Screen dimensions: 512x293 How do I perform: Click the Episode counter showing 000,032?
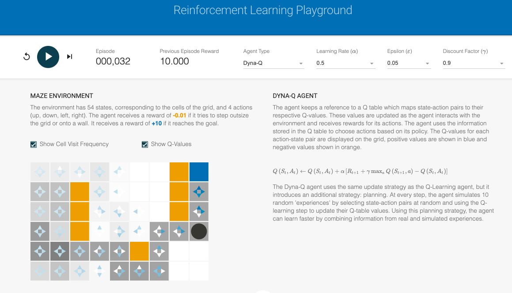(113, 61)
